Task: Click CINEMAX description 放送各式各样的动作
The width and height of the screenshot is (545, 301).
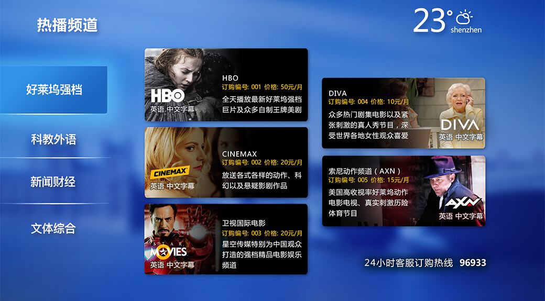Action: [261, 175]
